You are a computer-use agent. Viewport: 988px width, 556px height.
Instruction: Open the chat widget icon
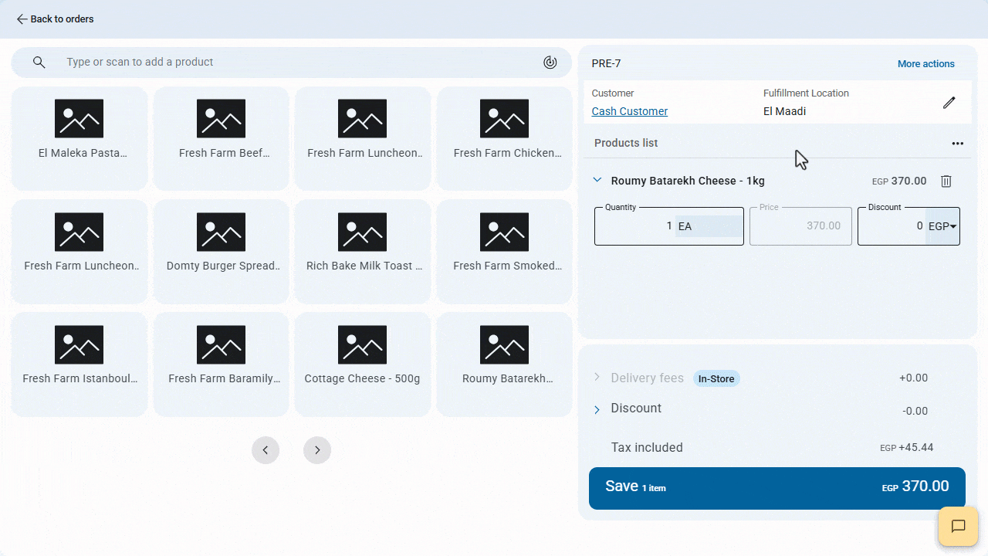coord(958,527)
